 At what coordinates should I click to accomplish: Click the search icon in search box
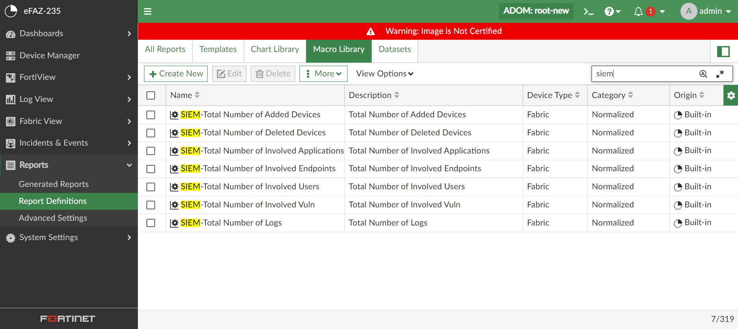703,74
